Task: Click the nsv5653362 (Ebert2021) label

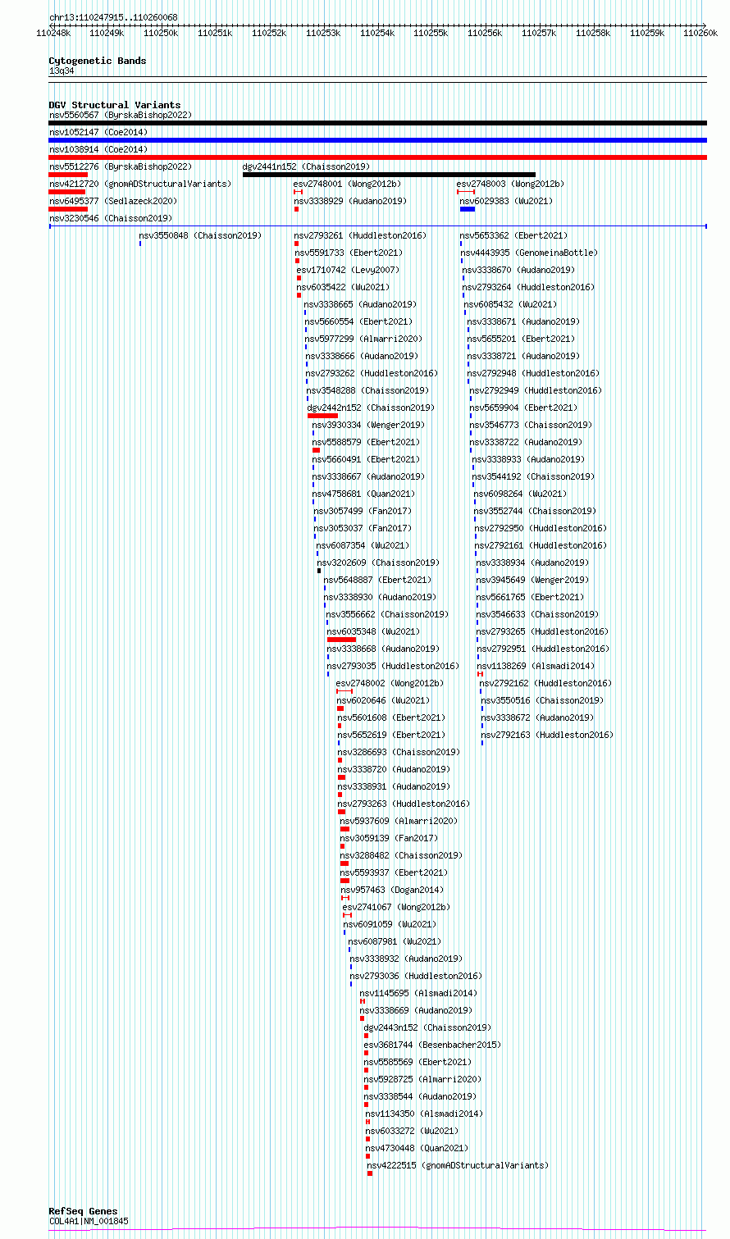Action: 513,235
